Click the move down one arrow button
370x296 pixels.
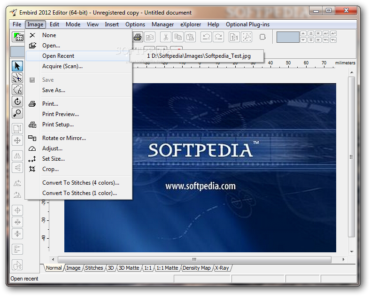(x=303, y=40)
